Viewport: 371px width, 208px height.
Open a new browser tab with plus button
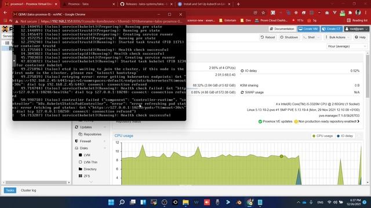238,4
